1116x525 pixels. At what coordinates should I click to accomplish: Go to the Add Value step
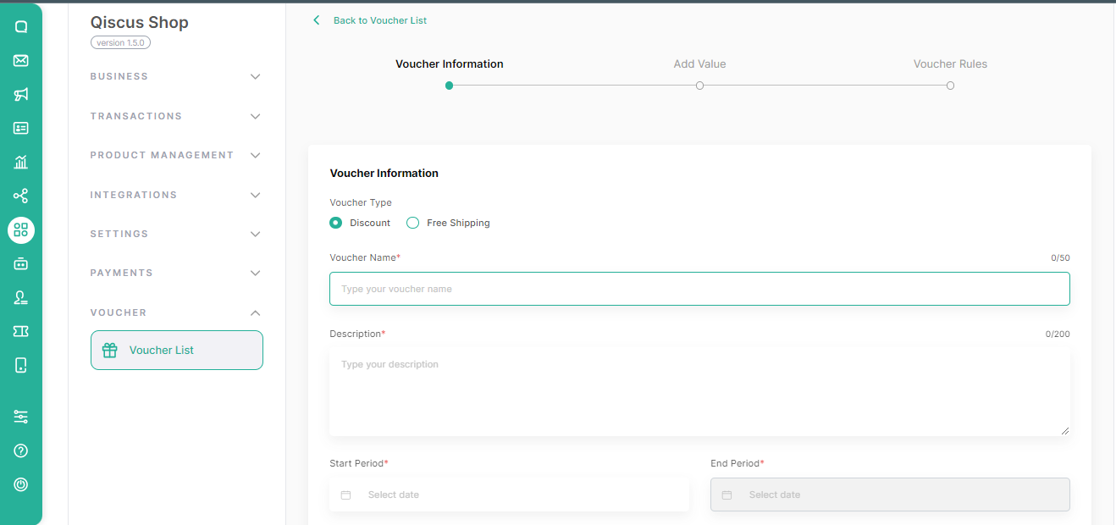point(699,85)
